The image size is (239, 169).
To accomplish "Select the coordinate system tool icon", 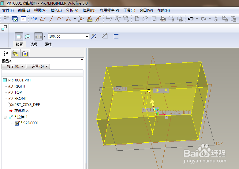I will click(x=81, y=19).
